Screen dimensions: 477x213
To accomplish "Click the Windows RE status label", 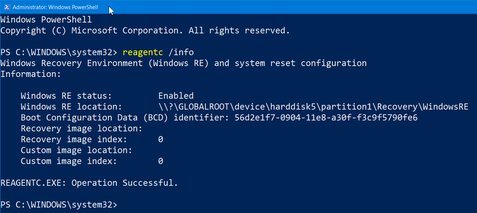I will [x=66, y=96].
